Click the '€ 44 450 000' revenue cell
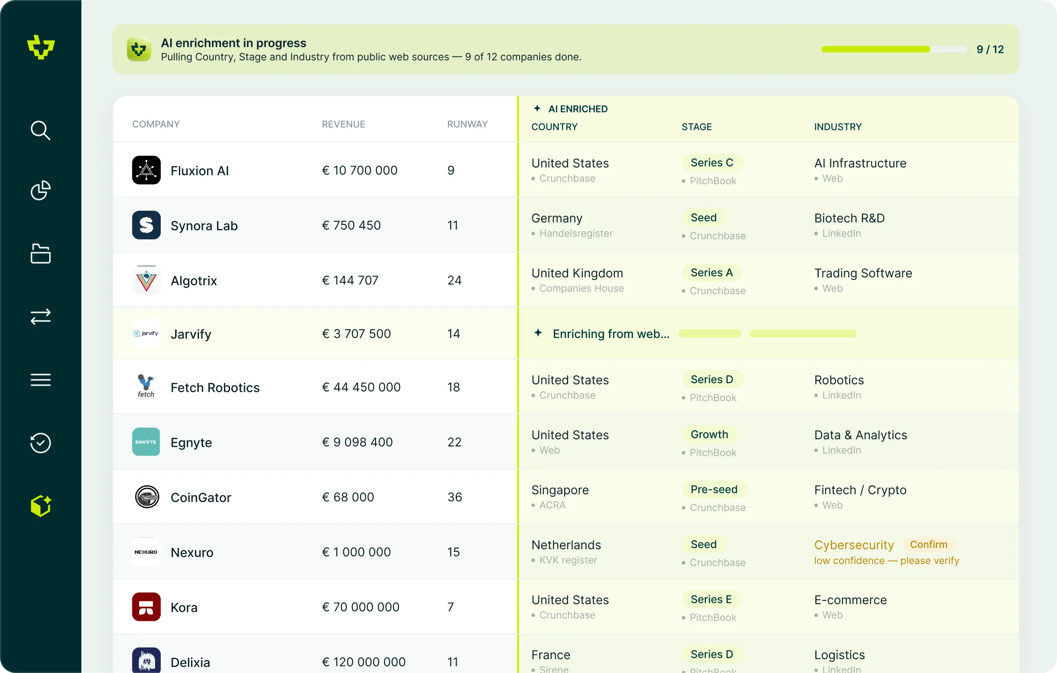This screenshot has width=1057, height=673. pyautogui.click(x=361, y=387)
